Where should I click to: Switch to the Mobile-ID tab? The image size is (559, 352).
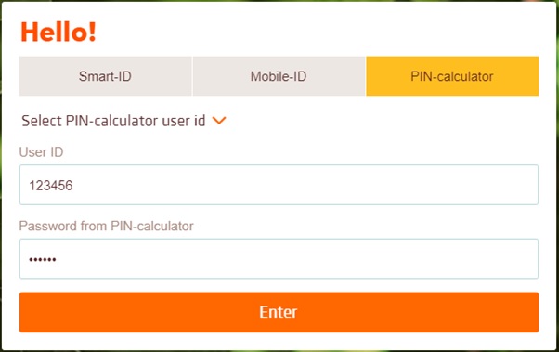coord(279,76)
